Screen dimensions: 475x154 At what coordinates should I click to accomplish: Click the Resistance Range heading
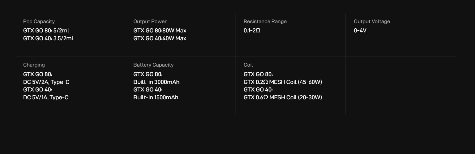click(265, 21)
